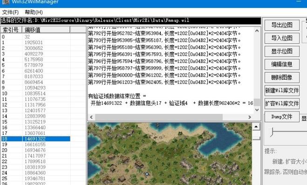This screenshot has height=185, width=307.
Task: Click the 删除图像 button
Action: [x=282, y=77]
